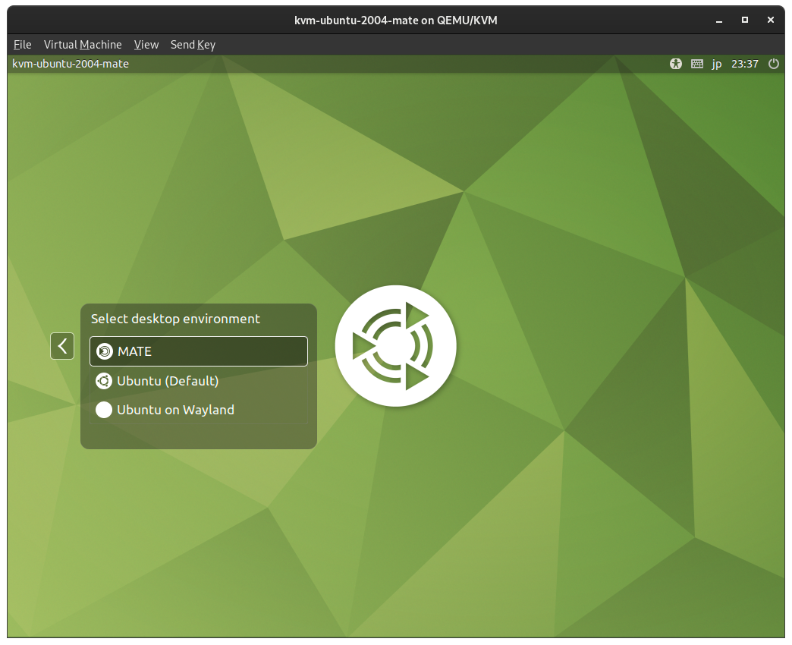Select the MATE desktop session
This screenshot has height=645, width=792.
point(199,351)
